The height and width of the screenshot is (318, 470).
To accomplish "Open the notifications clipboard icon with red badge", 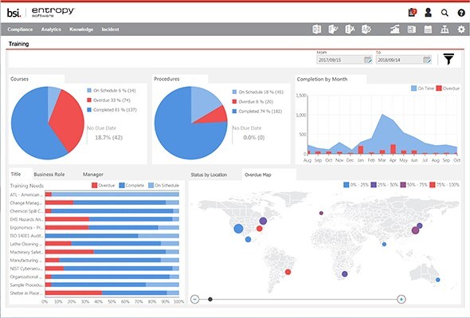I will (x=413, y=13).
